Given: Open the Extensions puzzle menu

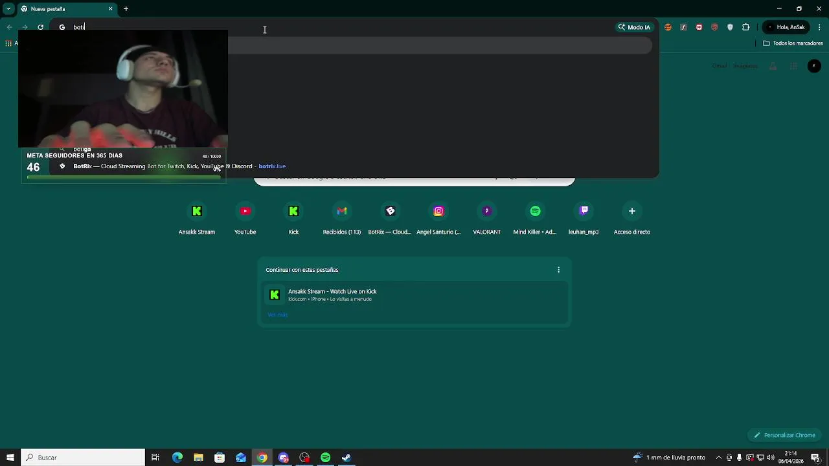Looking at the screenshot, I should 745,27.
